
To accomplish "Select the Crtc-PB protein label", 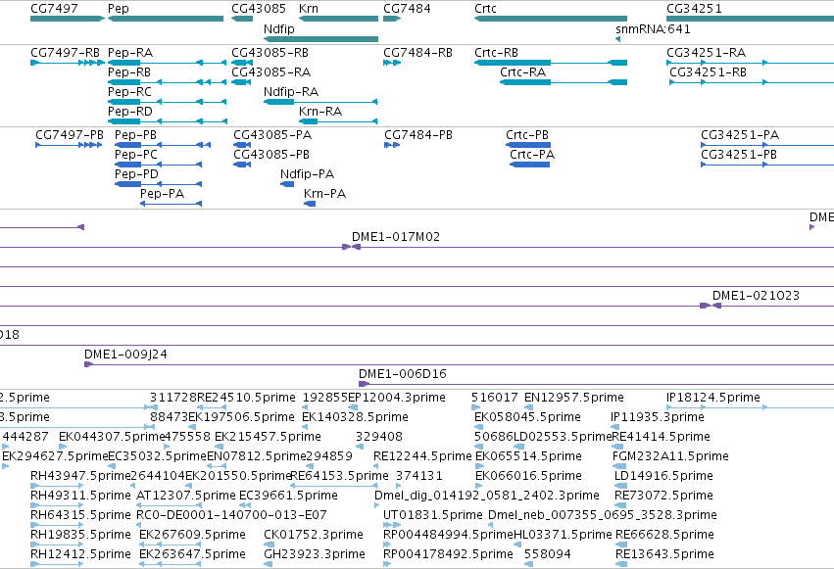I will (x=527, y=135).
